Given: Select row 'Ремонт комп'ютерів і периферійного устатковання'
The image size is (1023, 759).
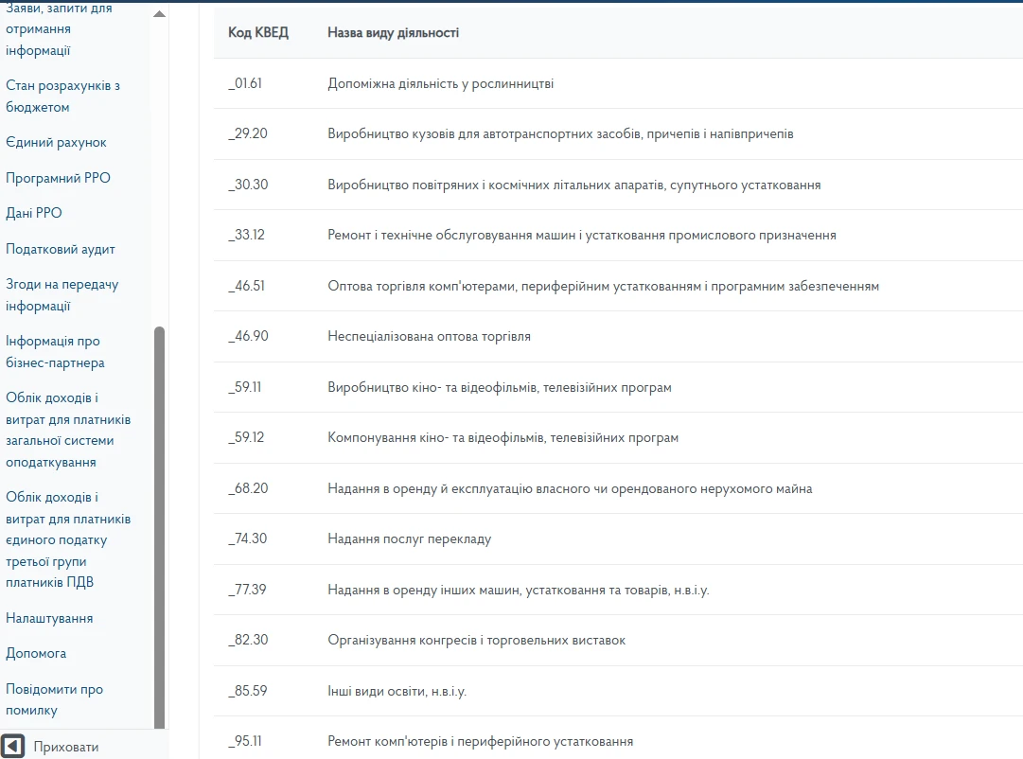Looking at the screenshot, I should click(x=480, y=741).
